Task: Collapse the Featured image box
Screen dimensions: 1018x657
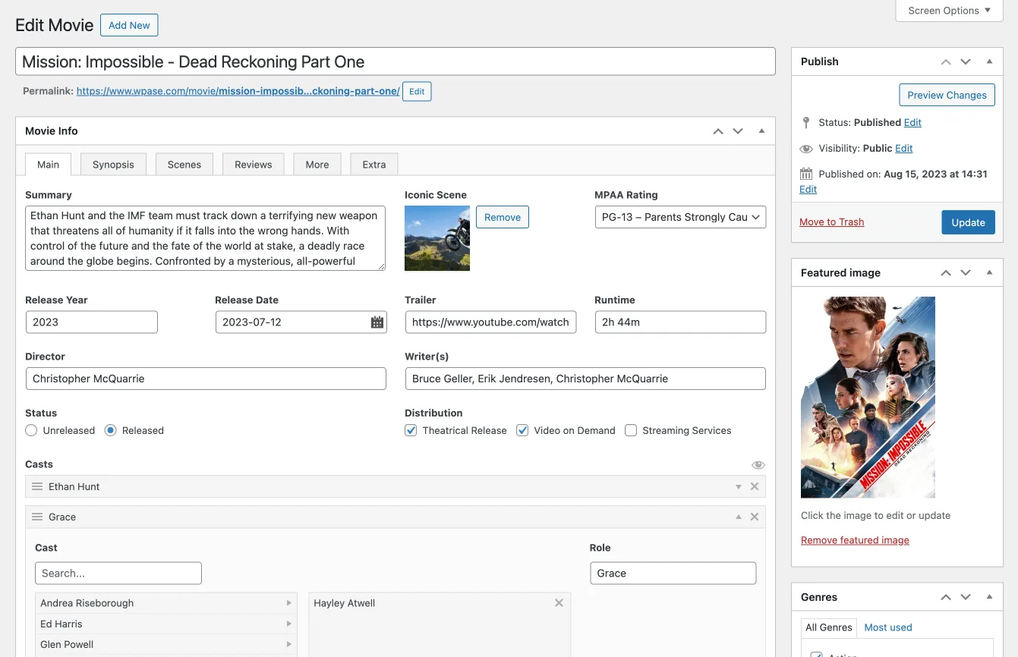Action: pos(989,272)
